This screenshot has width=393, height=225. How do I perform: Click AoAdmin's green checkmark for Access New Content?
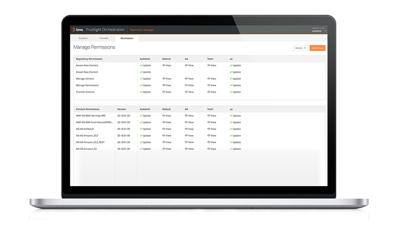tap(141, 65)
